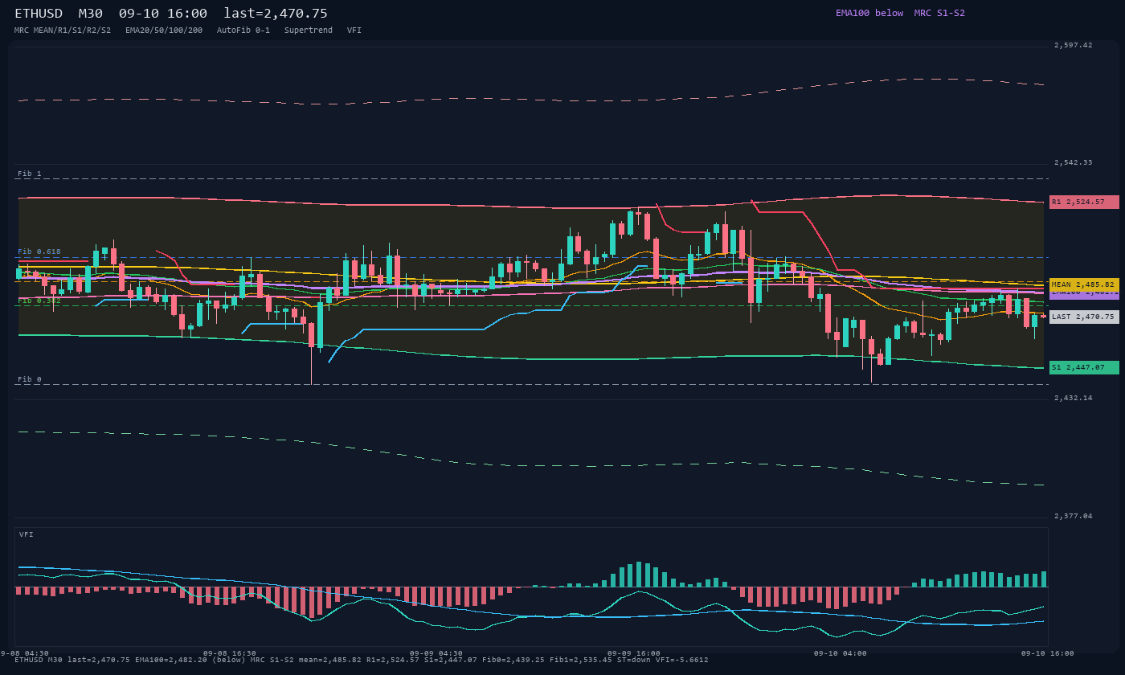Image resolution: width=1125 pixels, height=675 pixels.
Task: Click the 09-09 16:00 time axis label
Action: click(634, 653)
